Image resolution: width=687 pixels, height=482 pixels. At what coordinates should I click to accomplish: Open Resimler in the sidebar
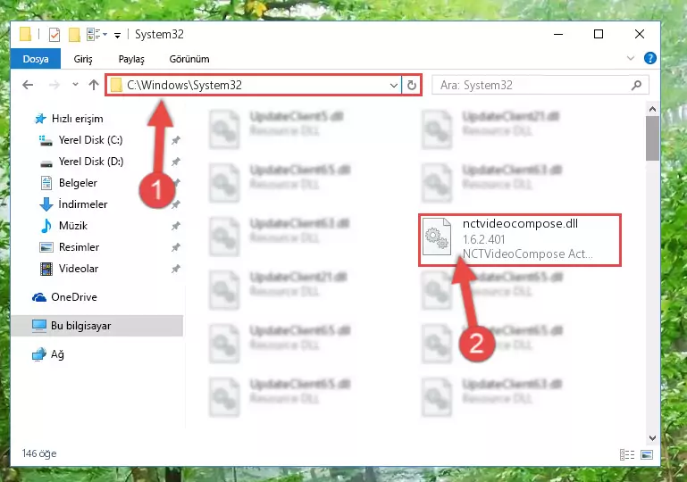coord(69,247)
